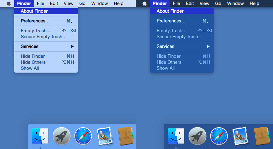Open the Apple menu in the light menu bar
The height and width of the screenshot is (149, 273).
click(x=9, y=3)
